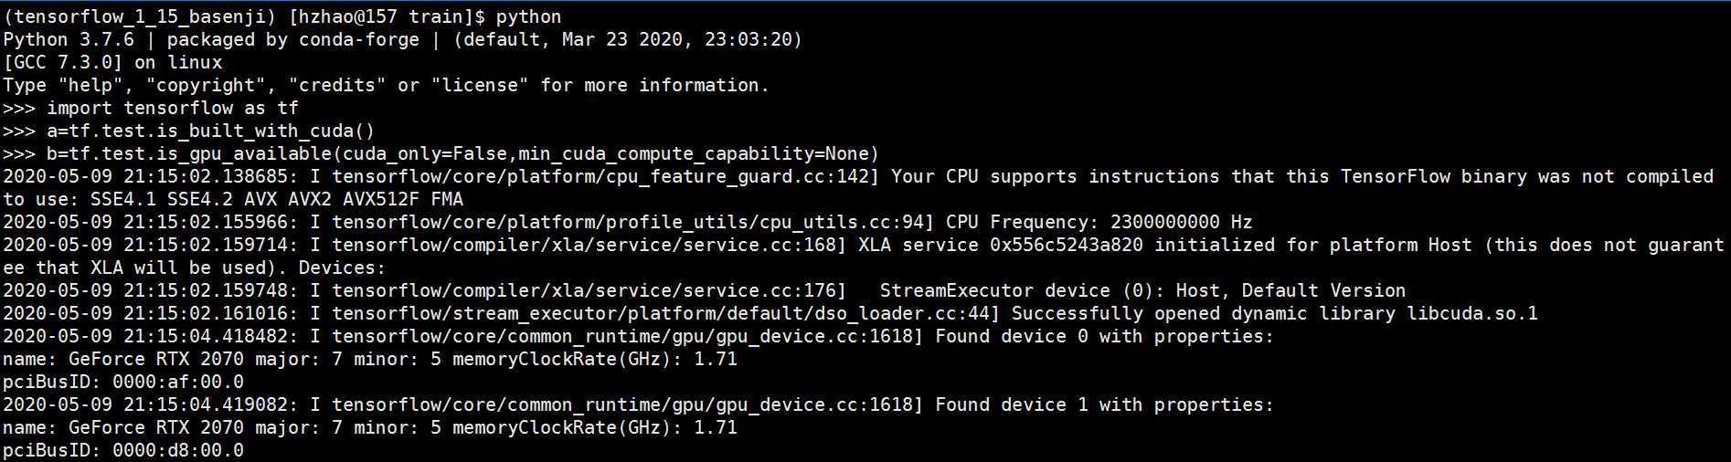
Task: Click 'Found device 0 with properties:' text
Action: click(1103, 336)
